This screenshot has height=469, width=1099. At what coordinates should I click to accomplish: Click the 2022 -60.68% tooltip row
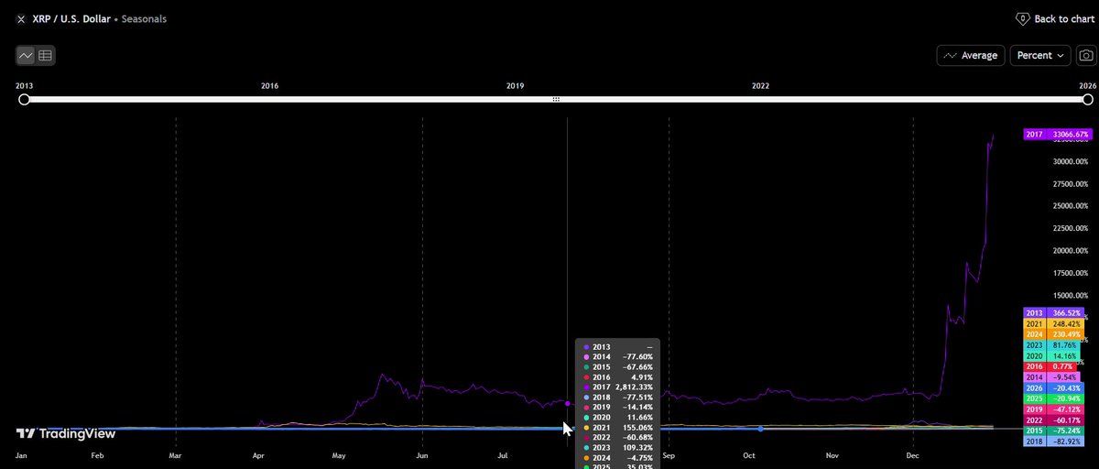tap(617, 438)
